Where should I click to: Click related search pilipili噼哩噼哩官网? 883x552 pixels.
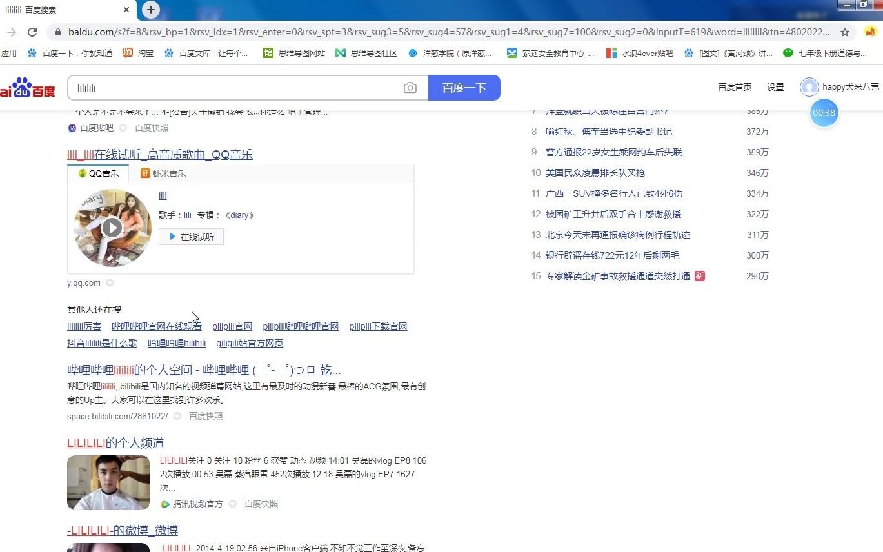tap(301, 326)
